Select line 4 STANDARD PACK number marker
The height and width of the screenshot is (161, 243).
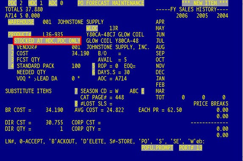click(11, 66)
